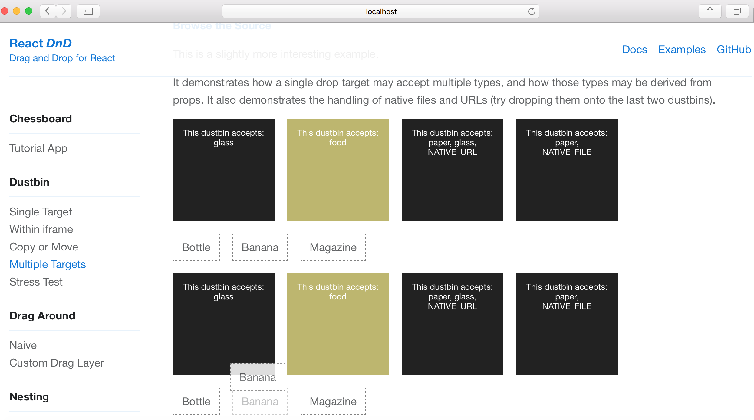Click the localhost address bar
Image resolution: width=754 pixels, height=420 pixels.
(x=381, y=11)
